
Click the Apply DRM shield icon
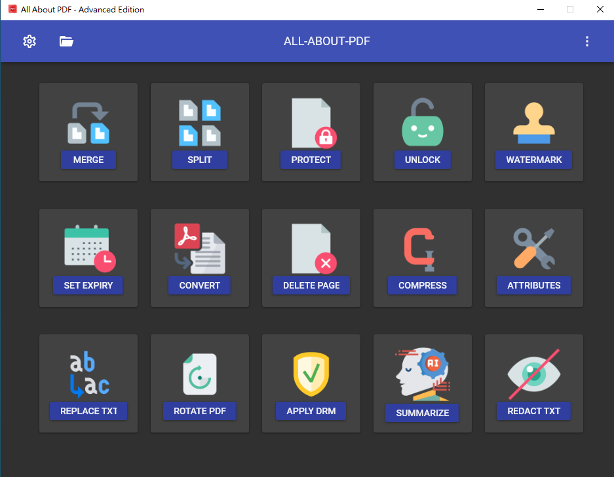(x=311, y=374)
